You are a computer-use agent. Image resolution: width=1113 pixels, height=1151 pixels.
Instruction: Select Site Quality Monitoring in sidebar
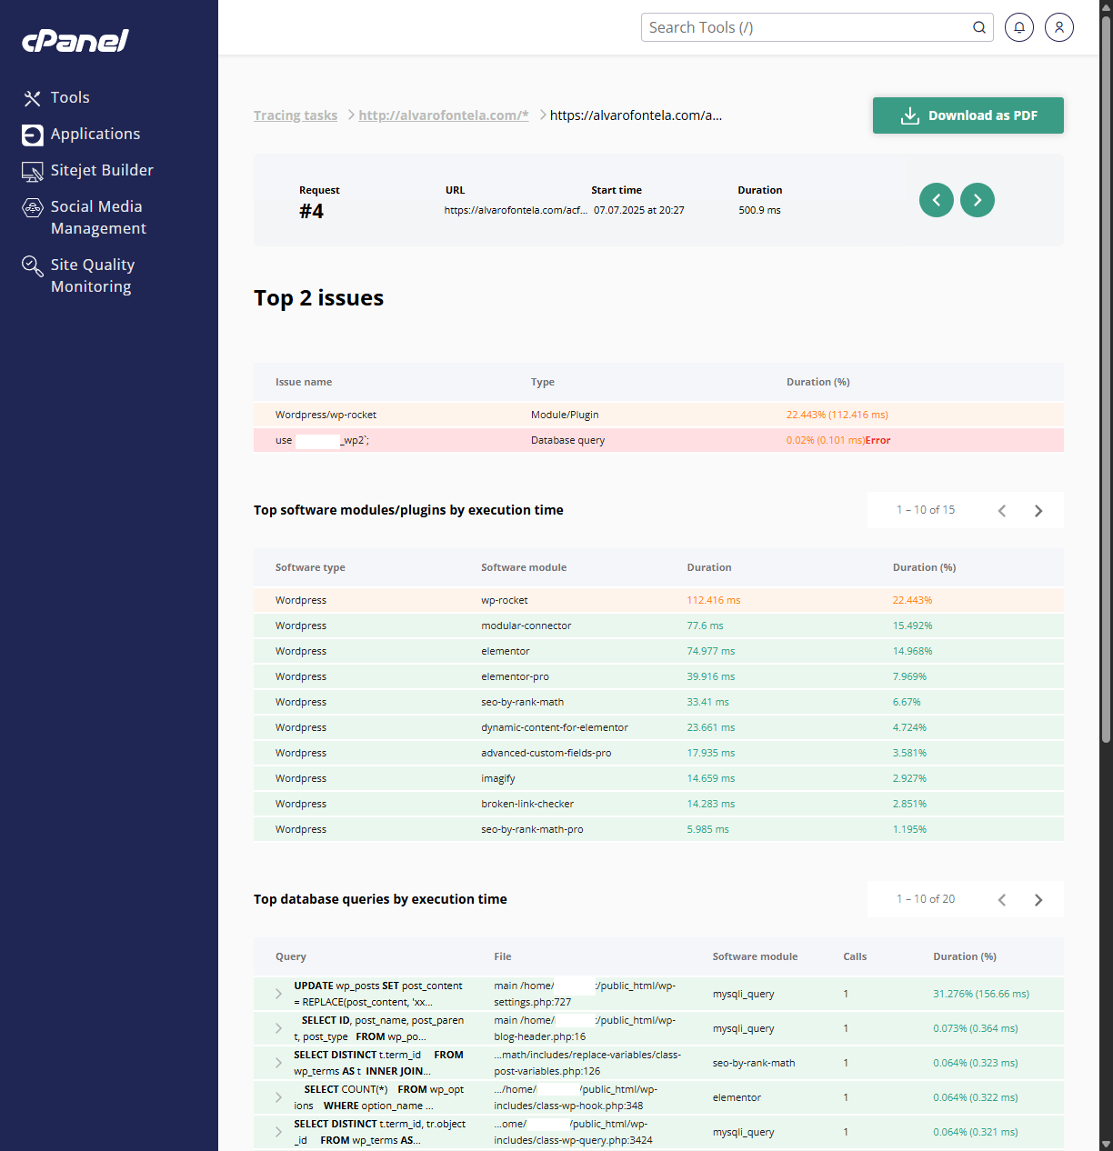93,275
